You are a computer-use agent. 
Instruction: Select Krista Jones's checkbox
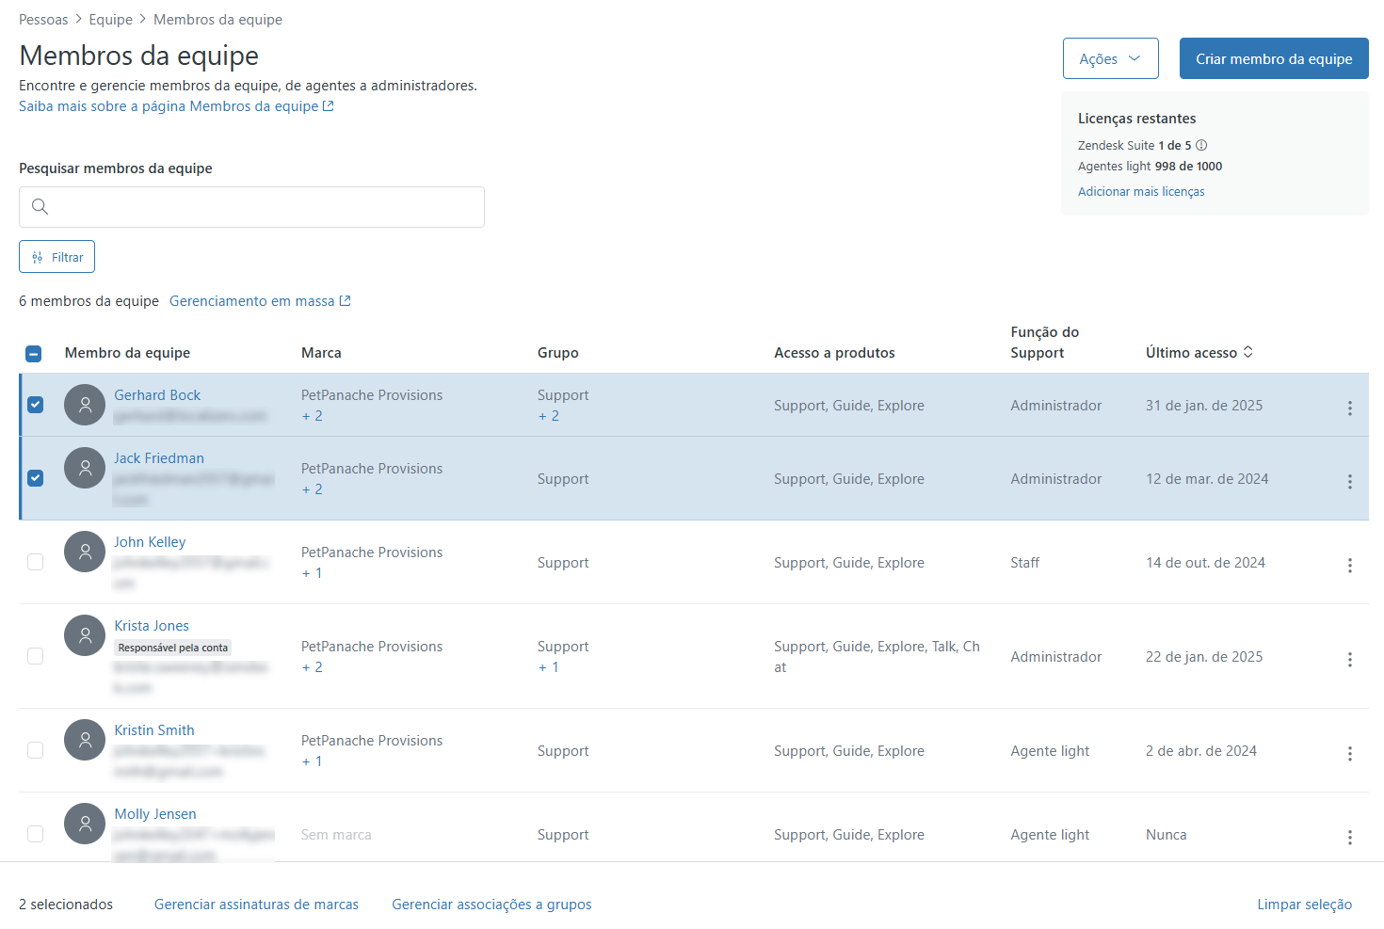coord(35,656)
